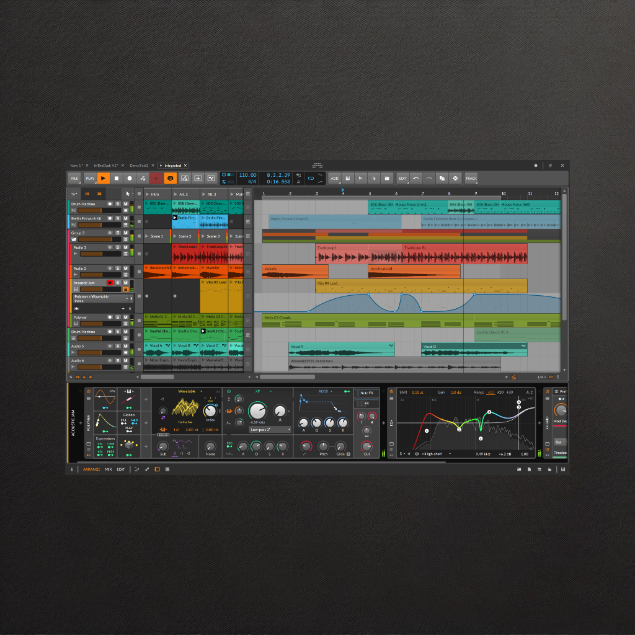Click the Polymer Out level knob
The width and height of the screenshot is (635, 635).
366,446
